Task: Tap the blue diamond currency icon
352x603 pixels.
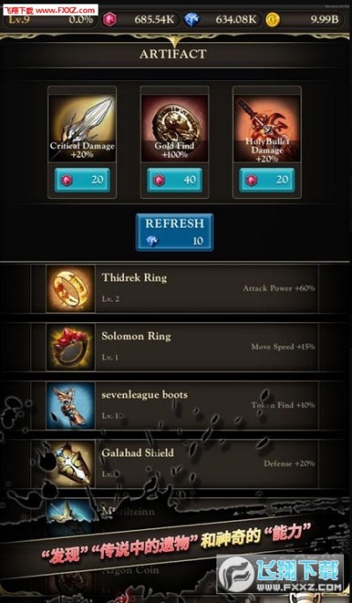Action: (x=191, y=19)
